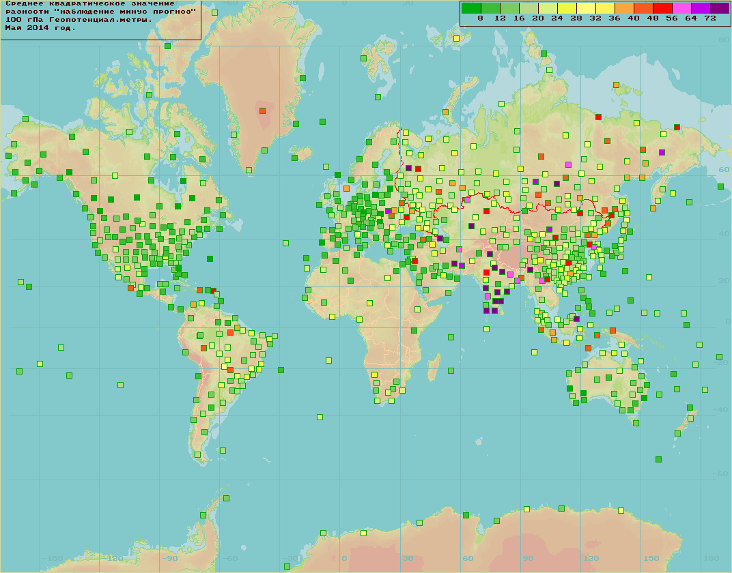
Task: Click the violet swatch between 64 and 72
Action: click(701, 8)
